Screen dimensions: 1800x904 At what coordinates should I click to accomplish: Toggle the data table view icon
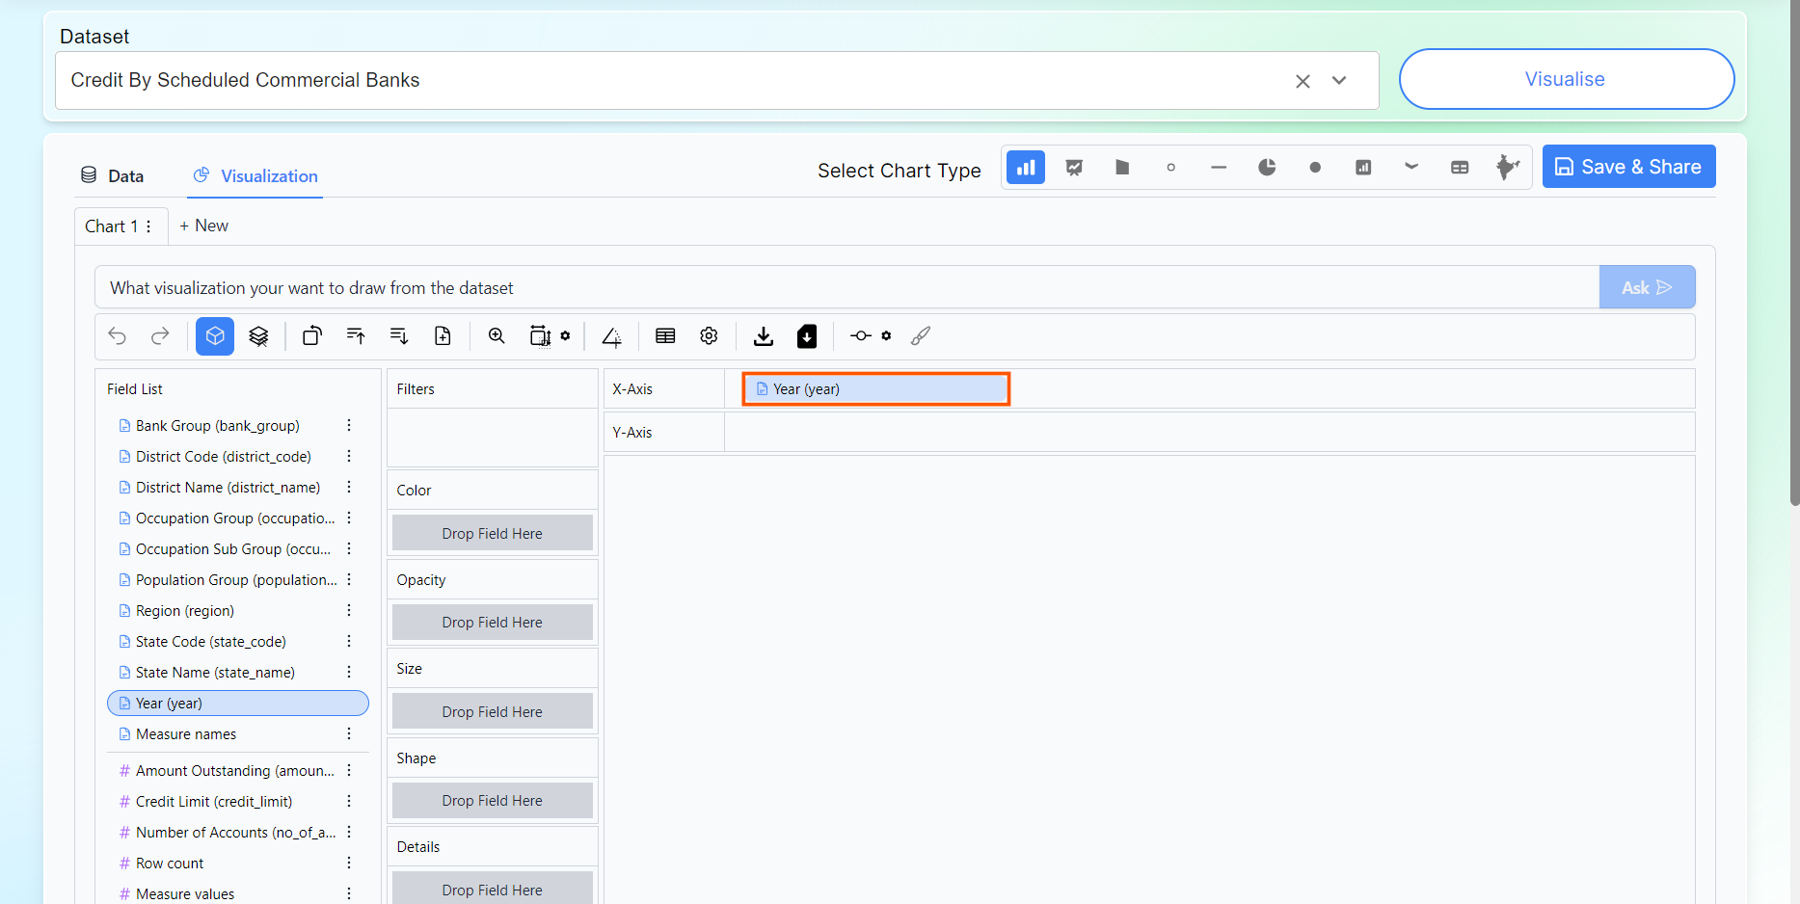(x=665, y=336)
